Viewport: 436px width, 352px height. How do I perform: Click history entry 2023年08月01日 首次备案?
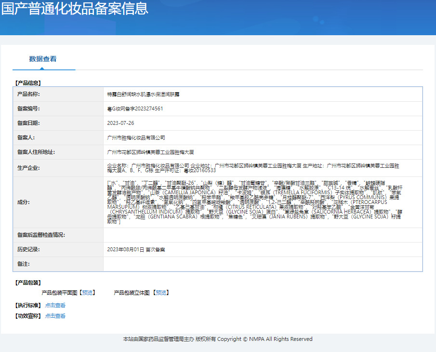click(136, 250)
